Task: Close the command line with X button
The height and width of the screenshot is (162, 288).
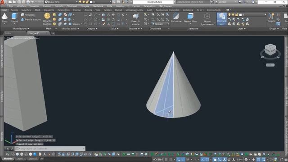Action: [x=8, y=148]
